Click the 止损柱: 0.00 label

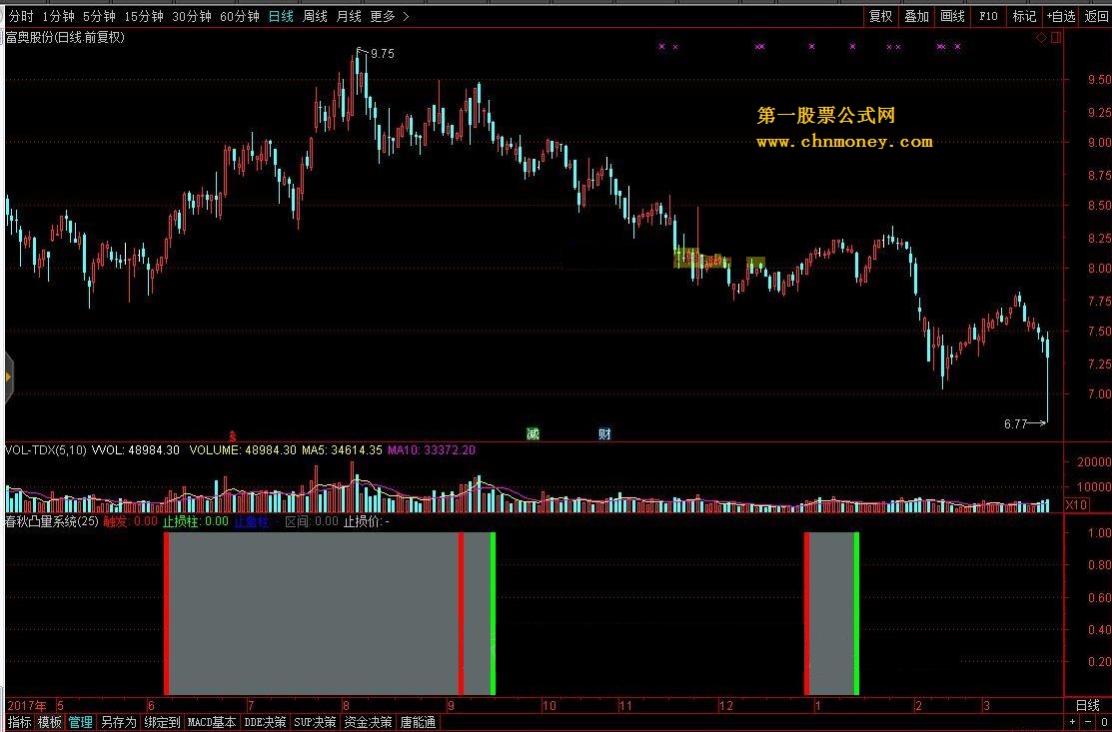(x=196, y=521)
